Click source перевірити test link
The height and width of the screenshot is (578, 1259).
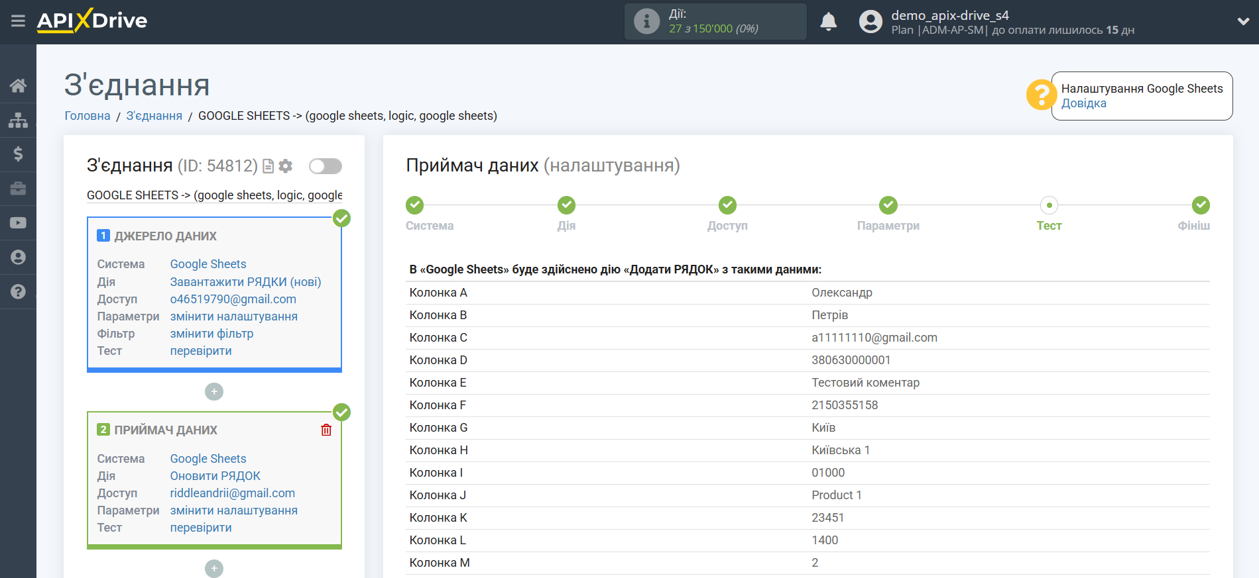pyautogui.click(x=201, y=351)
